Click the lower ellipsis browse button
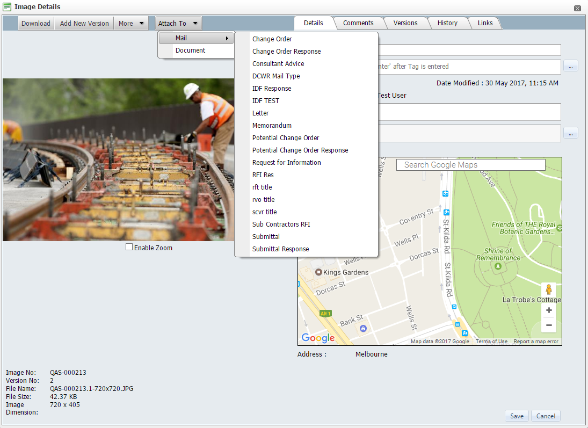This screenshot has height=428, width=588. (570, 133)
